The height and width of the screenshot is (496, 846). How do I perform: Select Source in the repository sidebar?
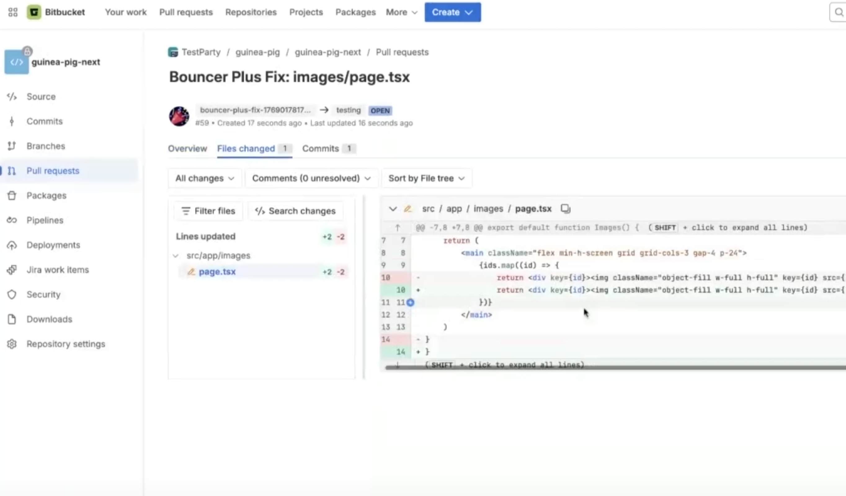click(41, 97)
